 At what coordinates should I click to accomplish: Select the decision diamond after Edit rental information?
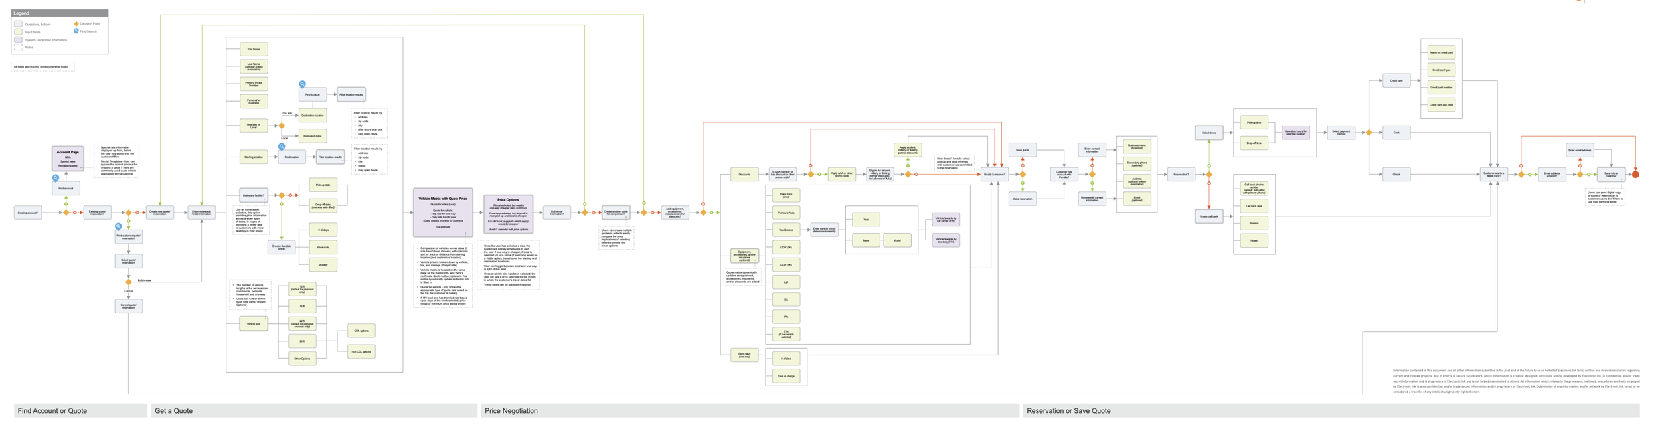(x=585, y=213)
